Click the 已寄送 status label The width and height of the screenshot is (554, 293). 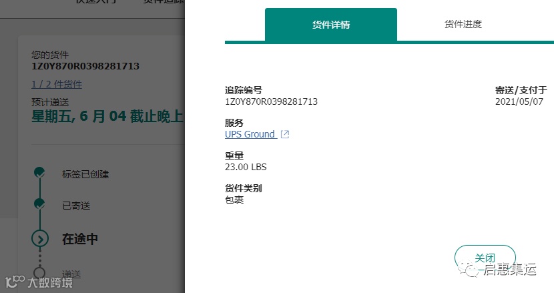coord(76,206)
